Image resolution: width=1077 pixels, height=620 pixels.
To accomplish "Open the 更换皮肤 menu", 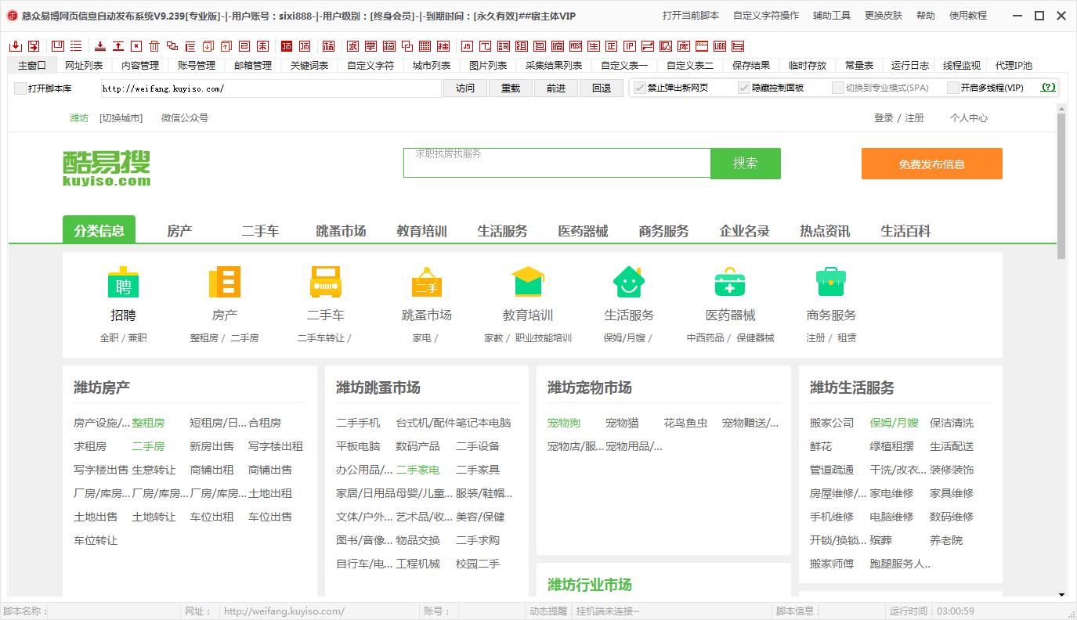I will [884, 15].
